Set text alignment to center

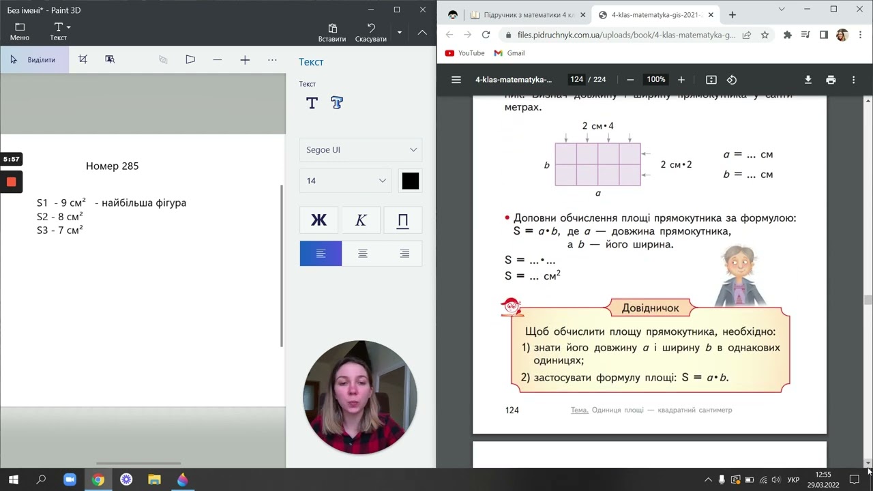tap(363, 254)
